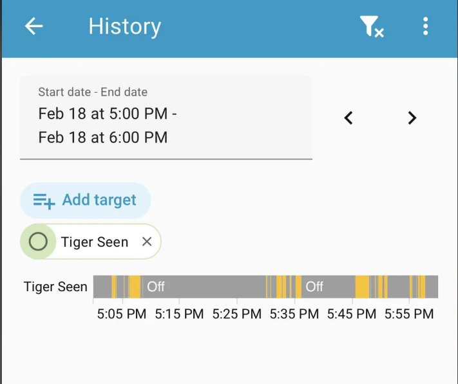Viewport: 458px width, 384px height.
Task: Advance to the next time range
Action: 412,118
